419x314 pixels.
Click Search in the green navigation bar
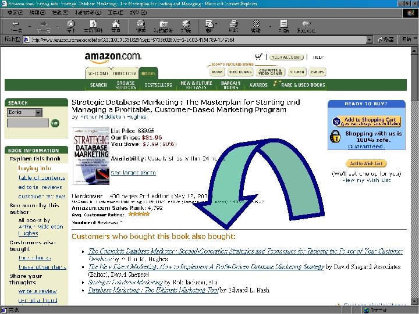pyautogui.click(x=98, y=85)
